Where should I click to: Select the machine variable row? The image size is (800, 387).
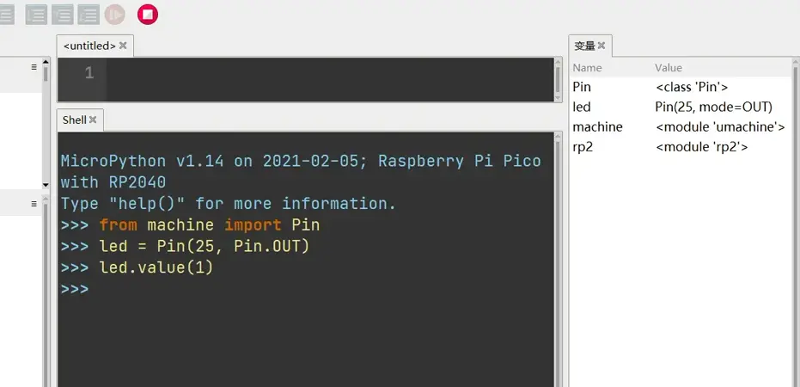pos(597,126)
